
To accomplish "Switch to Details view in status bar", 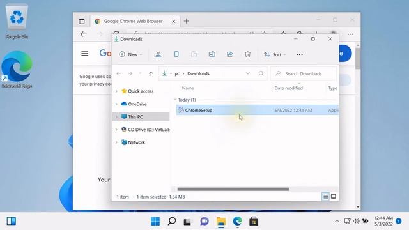I will 325,197.
